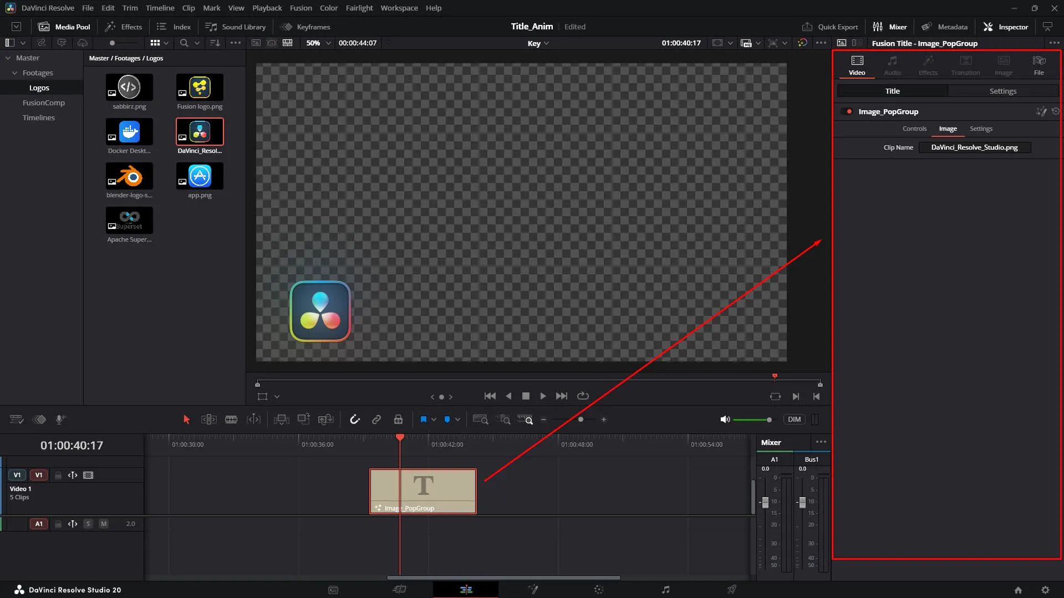Toggle the Position Lock icon
Image resolution: width=1064 pixels, height=598 pixels.
coord(398,420)
